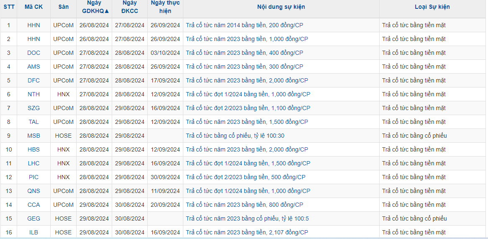Open the LHC stock code link

coord(33,163)
